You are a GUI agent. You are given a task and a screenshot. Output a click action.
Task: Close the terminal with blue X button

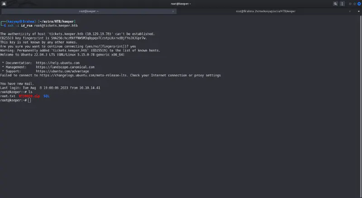coord(358,4)
